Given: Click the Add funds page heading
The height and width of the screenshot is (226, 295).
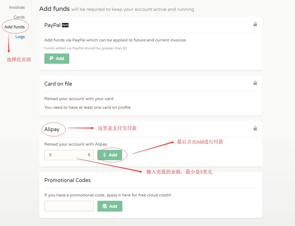Looking at the screenshot, I should pos(54,8).
